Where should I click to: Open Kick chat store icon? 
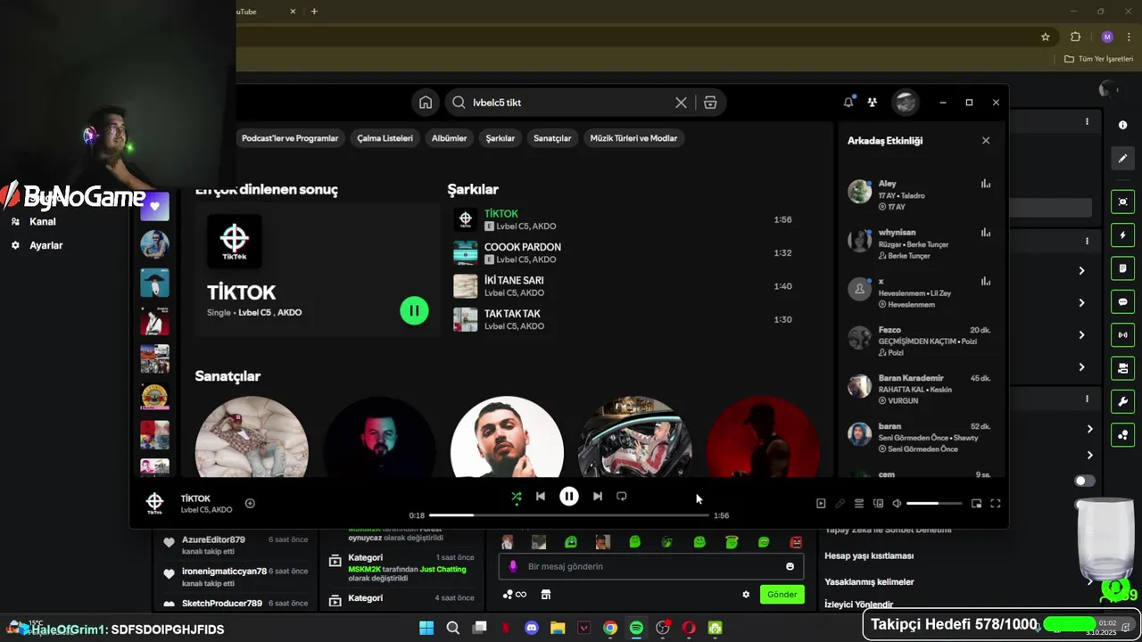546,595
